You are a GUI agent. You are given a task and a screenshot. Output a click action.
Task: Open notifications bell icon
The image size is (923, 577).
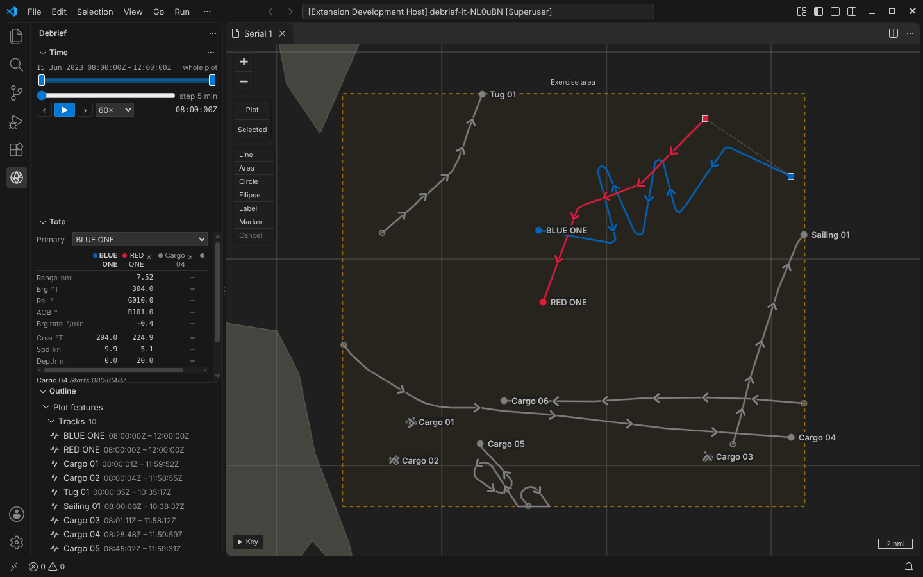pyautogui.click(x=908, y=567)
